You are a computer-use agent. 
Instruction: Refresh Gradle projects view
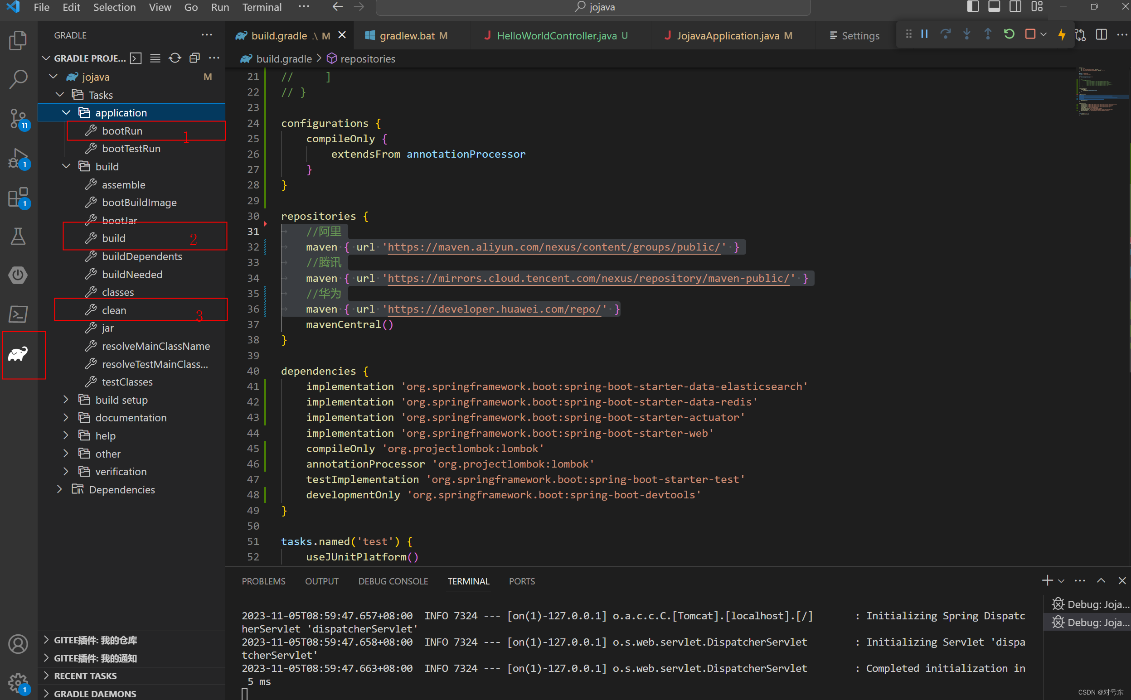(x=175, y=58)
